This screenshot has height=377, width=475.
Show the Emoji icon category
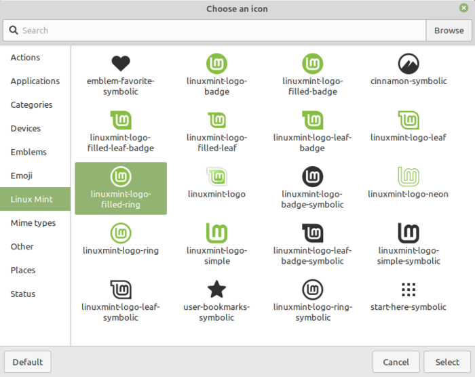coord(22,176)
